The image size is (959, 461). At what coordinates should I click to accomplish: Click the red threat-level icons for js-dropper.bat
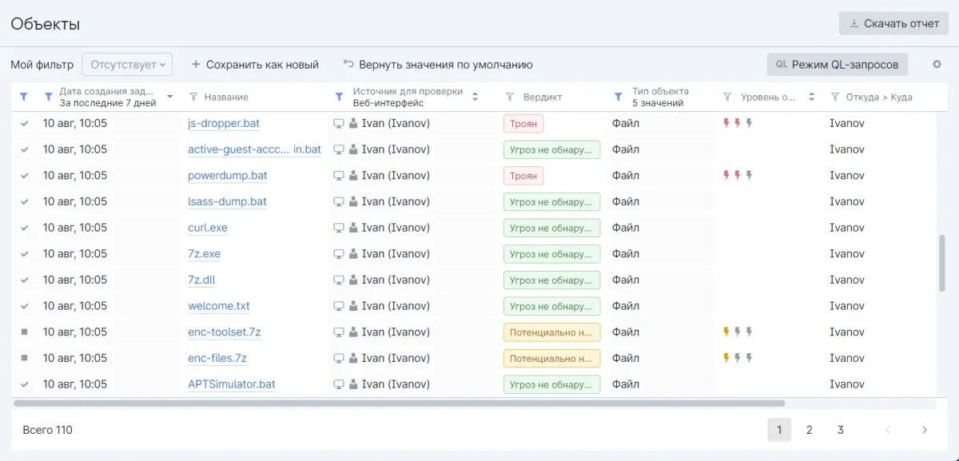pyautogui.click(x=738, y=123)
